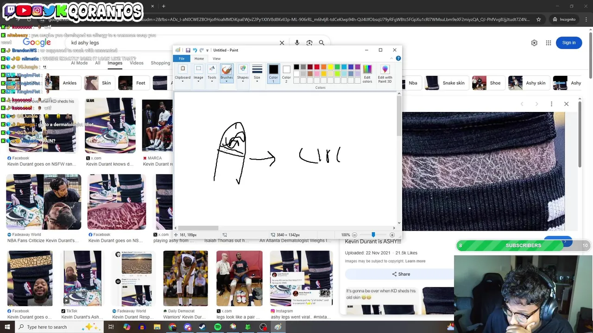593x333 pixels.
Task: Open File Explorer from the taskbar
Action: (x=157, y=327)
